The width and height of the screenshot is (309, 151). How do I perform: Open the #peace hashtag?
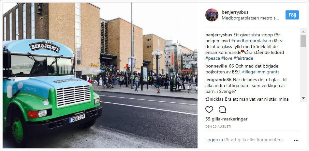tap(212, 58)
